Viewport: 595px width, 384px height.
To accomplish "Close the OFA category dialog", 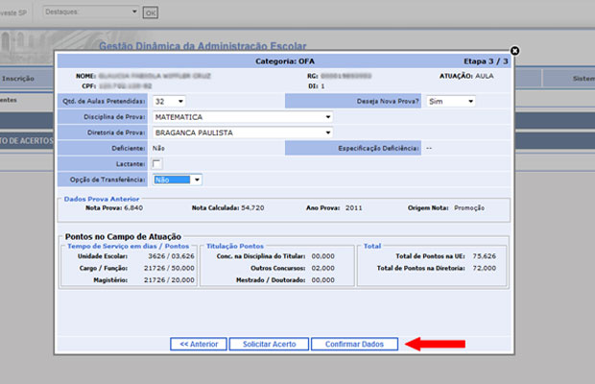I will pyautogui.click(x=514, y=51).
